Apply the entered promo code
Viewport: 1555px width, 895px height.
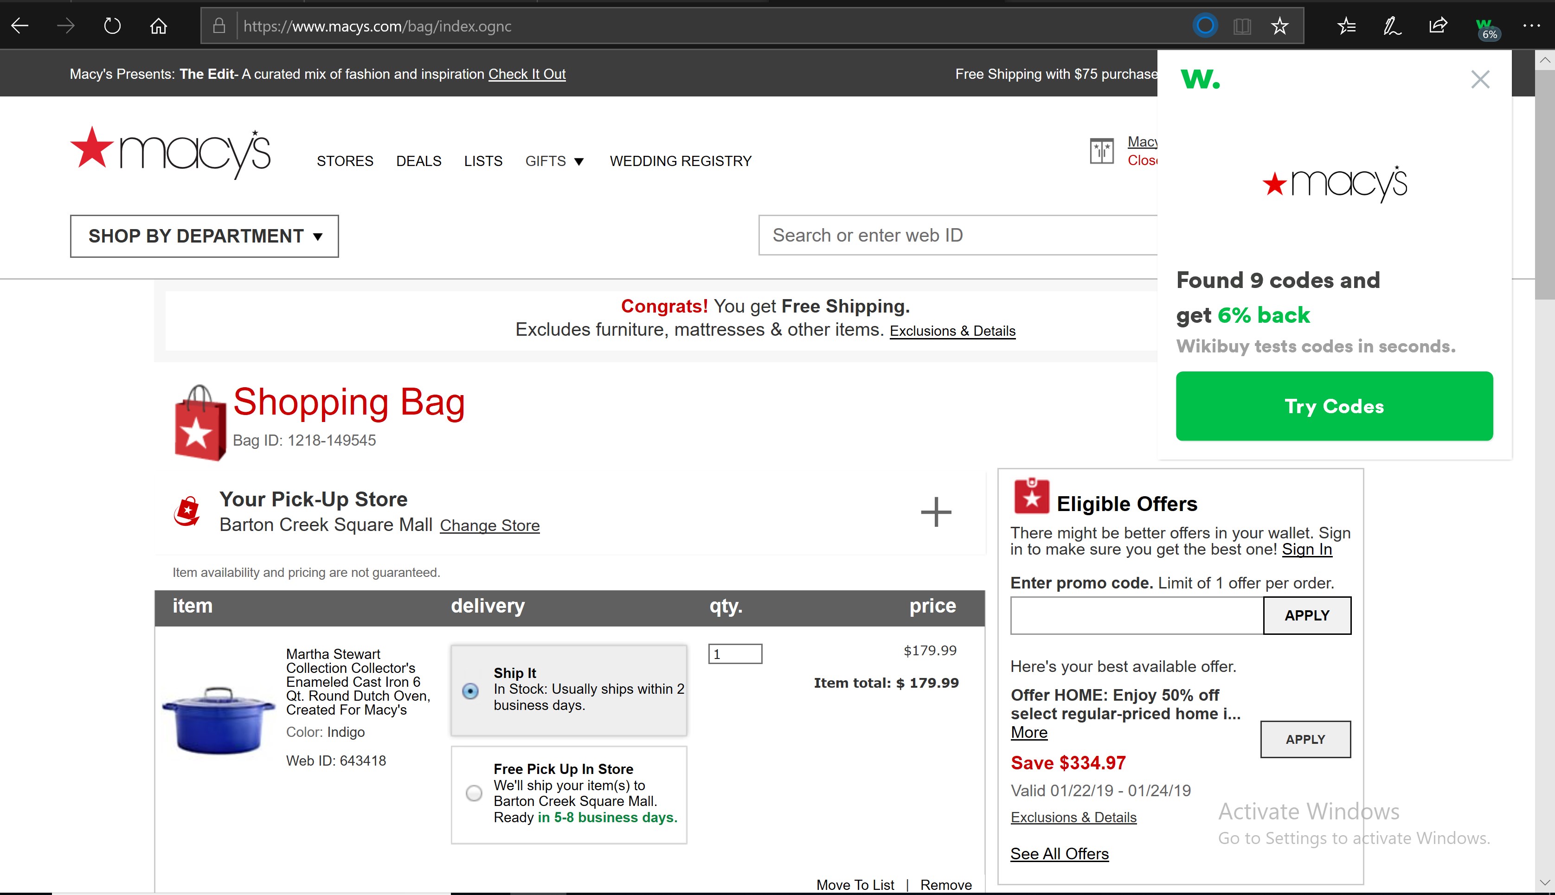tap(1307, 615)
